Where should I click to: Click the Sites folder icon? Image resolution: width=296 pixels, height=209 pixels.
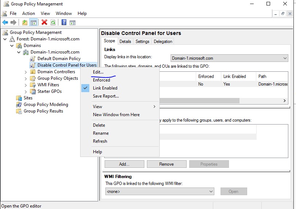pyautogui.click(x=19, y=98)
